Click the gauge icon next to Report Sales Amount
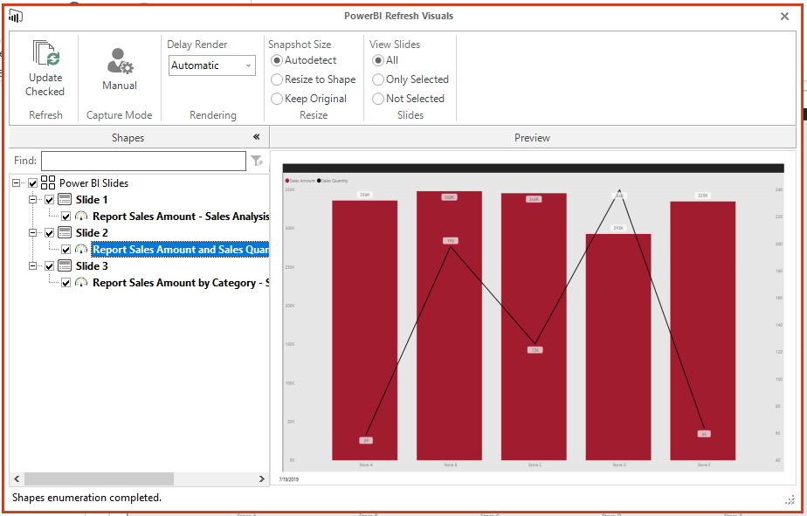The width and height of the screenshot is (807, 516). [81, 216]
